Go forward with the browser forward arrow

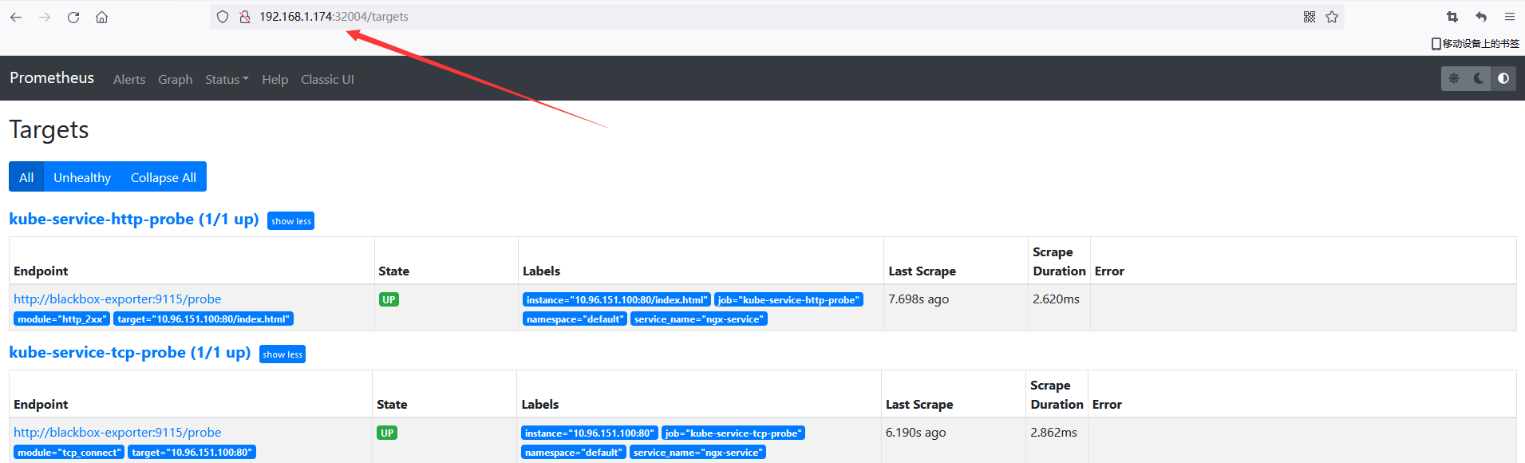tap(45, 17)
